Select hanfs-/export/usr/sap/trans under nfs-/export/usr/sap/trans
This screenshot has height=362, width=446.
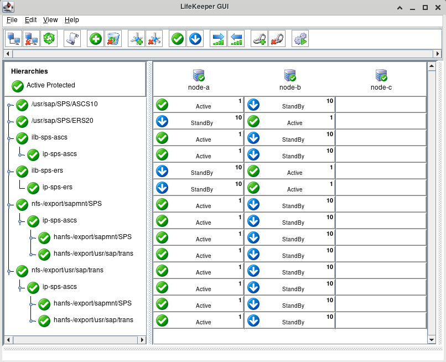point(94,320)
